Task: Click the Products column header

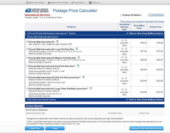Action: [x=71, y=27]
